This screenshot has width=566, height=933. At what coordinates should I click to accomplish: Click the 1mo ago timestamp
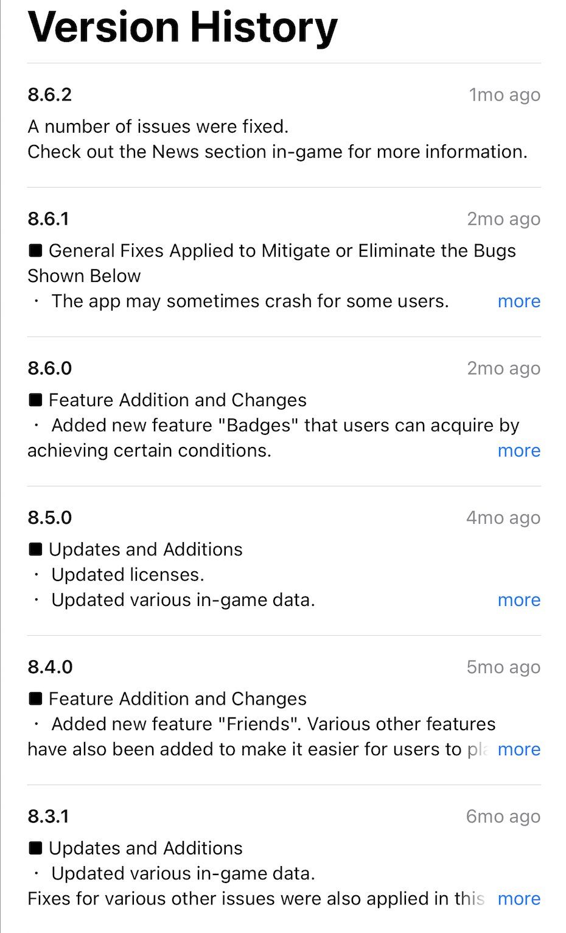point(503,94)
